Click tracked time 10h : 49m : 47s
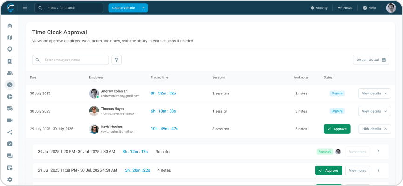This screenshot has height=186, width=403. click(x=164, y=128)
